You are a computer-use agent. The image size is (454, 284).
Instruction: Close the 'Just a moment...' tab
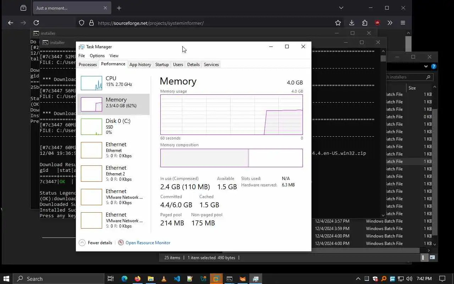pyautogui.click(x=105, y=8)
